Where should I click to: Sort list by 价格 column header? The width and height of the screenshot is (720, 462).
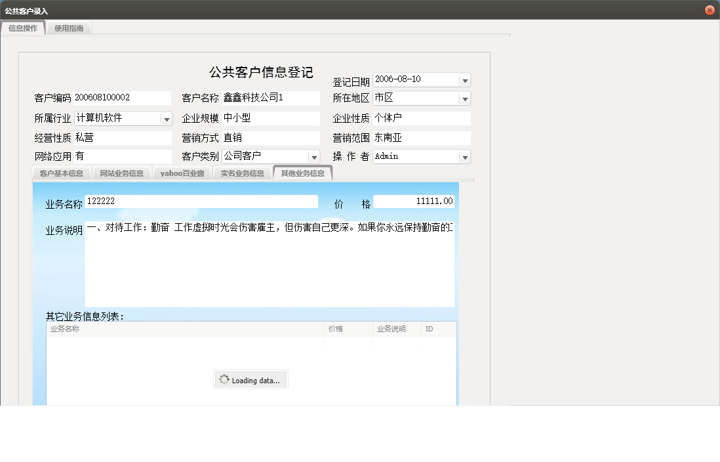pos(349,329)
